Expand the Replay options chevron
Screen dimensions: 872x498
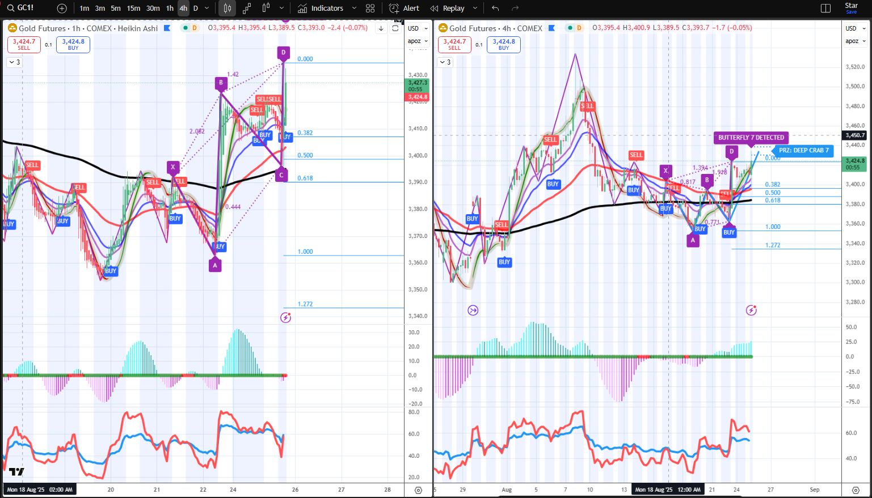[475, 8]
